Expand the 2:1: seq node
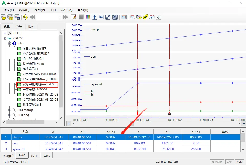This screenshot has width=246, height=165. pos(9,115)
